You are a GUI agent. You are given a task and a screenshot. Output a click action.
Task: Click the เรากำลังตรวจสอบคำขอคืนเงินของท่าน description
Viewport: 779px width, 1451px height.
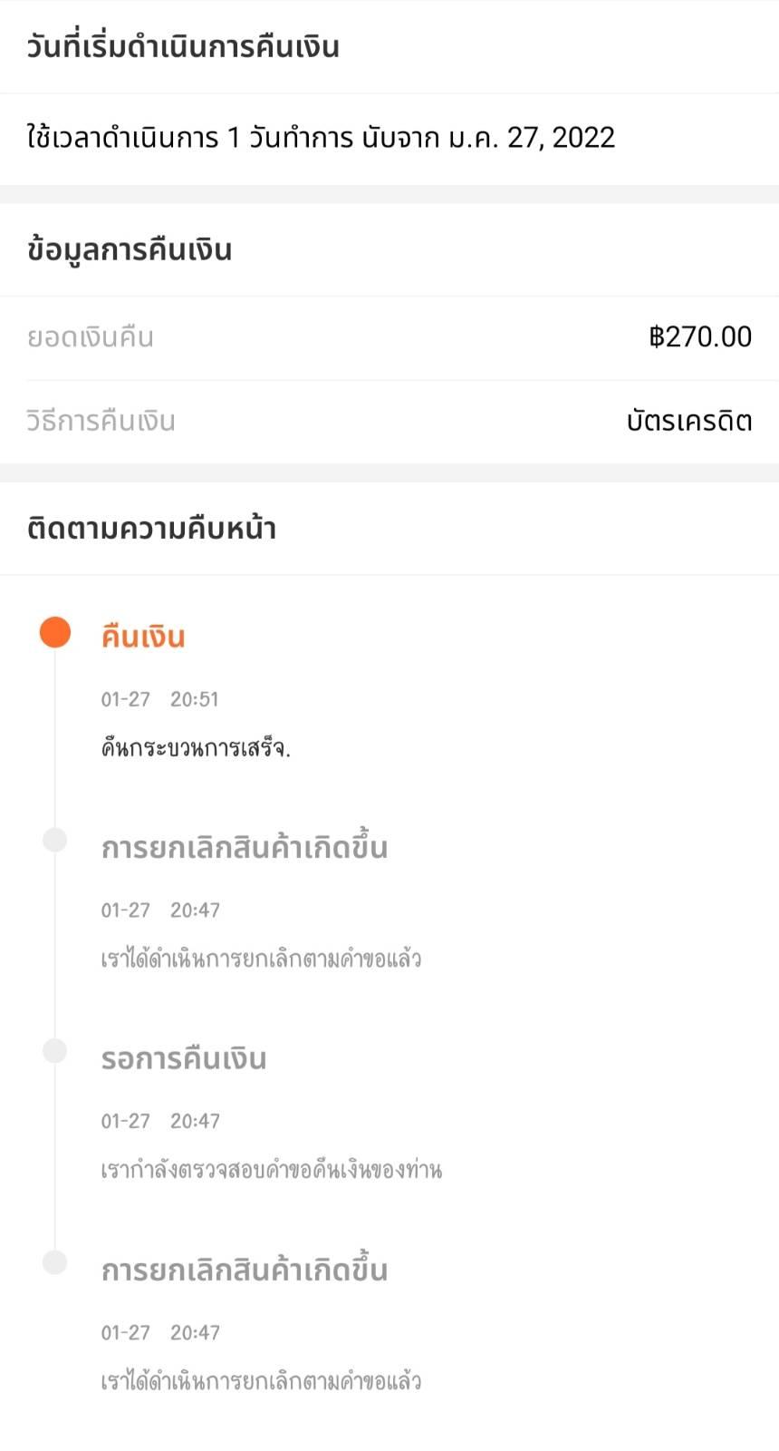pos(271,1170)
